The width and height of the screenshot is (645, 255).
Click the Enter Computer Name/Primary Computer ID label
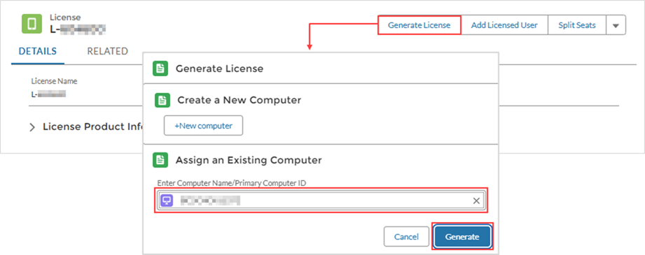(232, 183)
